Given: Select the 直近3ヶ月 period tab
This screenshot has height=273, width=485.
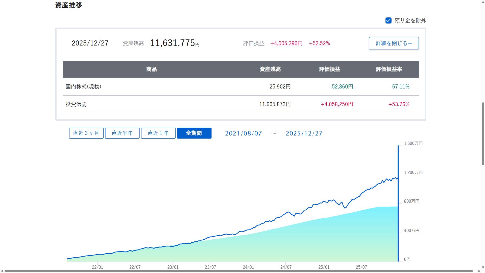Looking at the screenshot, I should click(x=86, y=133).
